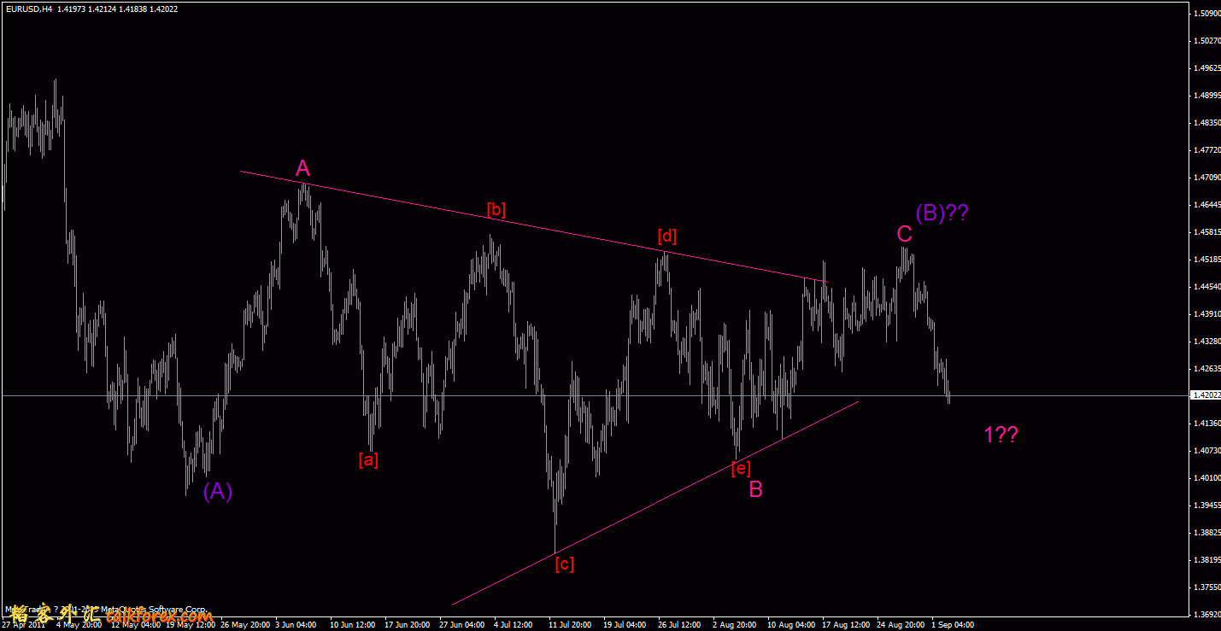
Task: Click price axis value 1.36920
Action: (x=1206, y=615)
